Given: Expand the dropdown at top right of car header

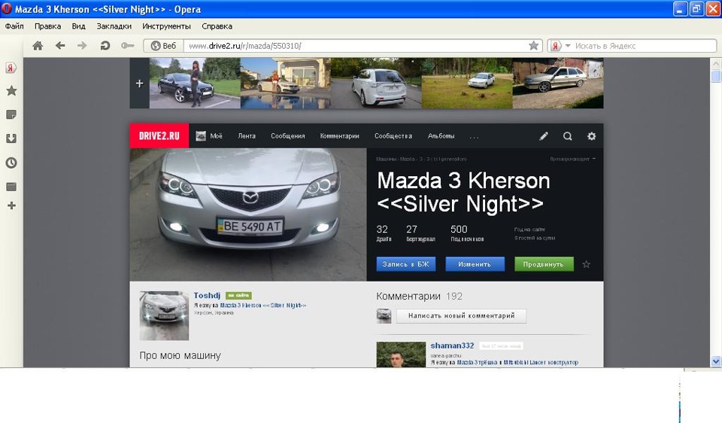Looking at the screenshot, I should 573,159.
